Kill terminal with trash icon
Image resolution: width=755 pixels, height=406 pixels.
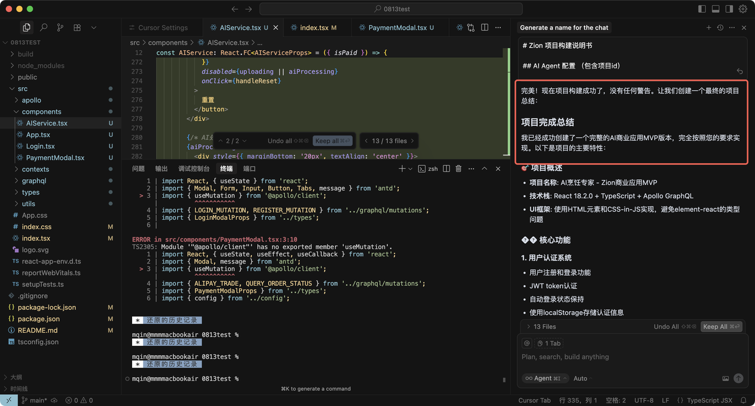tap(458, 169)
